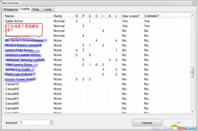This screenshot has width=198, height=131.
Task: Pick the Casual10 outfit row
Action: 97,84
